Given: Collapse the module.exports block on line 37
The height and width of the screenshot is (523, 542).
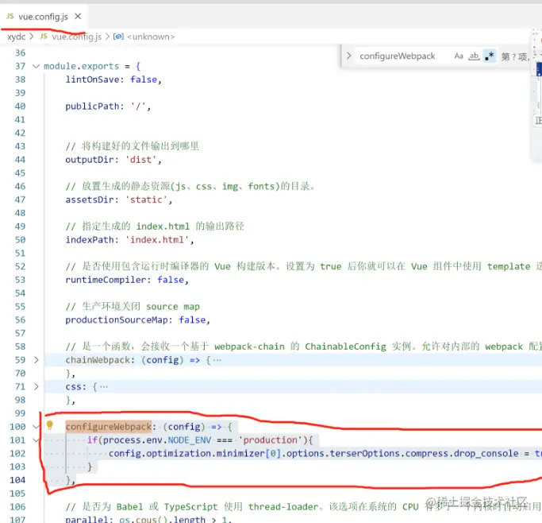Looking at the screenshot, I should tap(36, 66).
